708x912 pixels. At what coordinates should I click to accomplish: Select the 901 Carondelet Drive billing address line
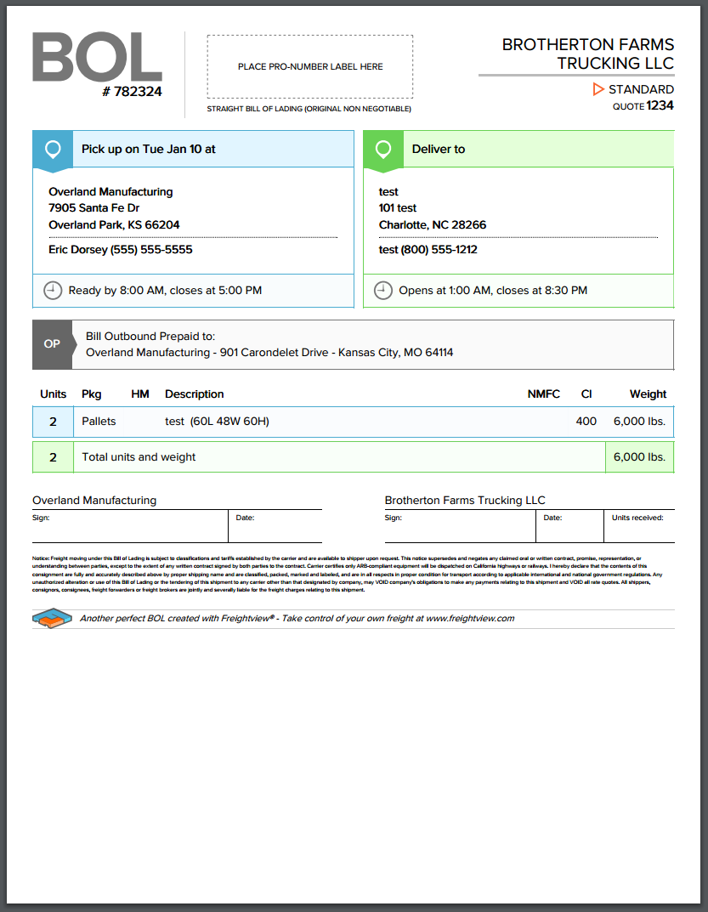click(x=269, y=353)
